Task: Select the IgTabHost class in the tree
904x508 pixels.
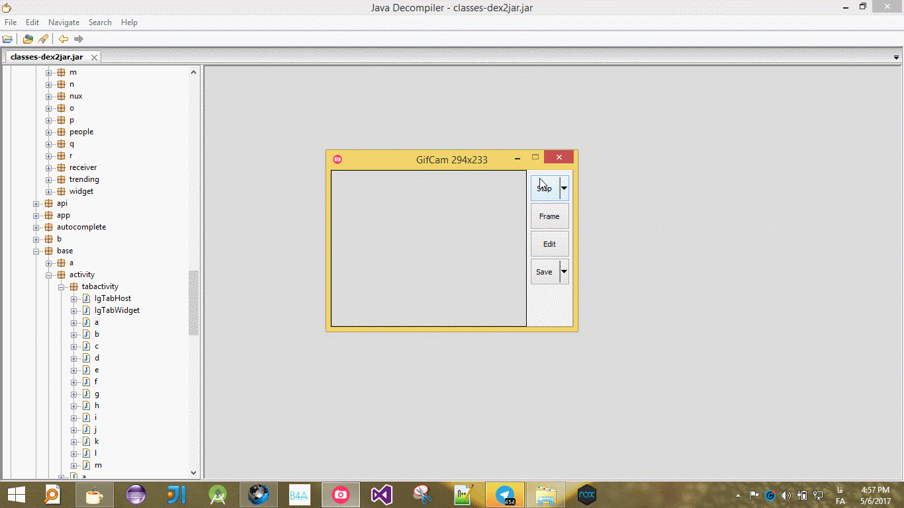Action: click(113, 298)
